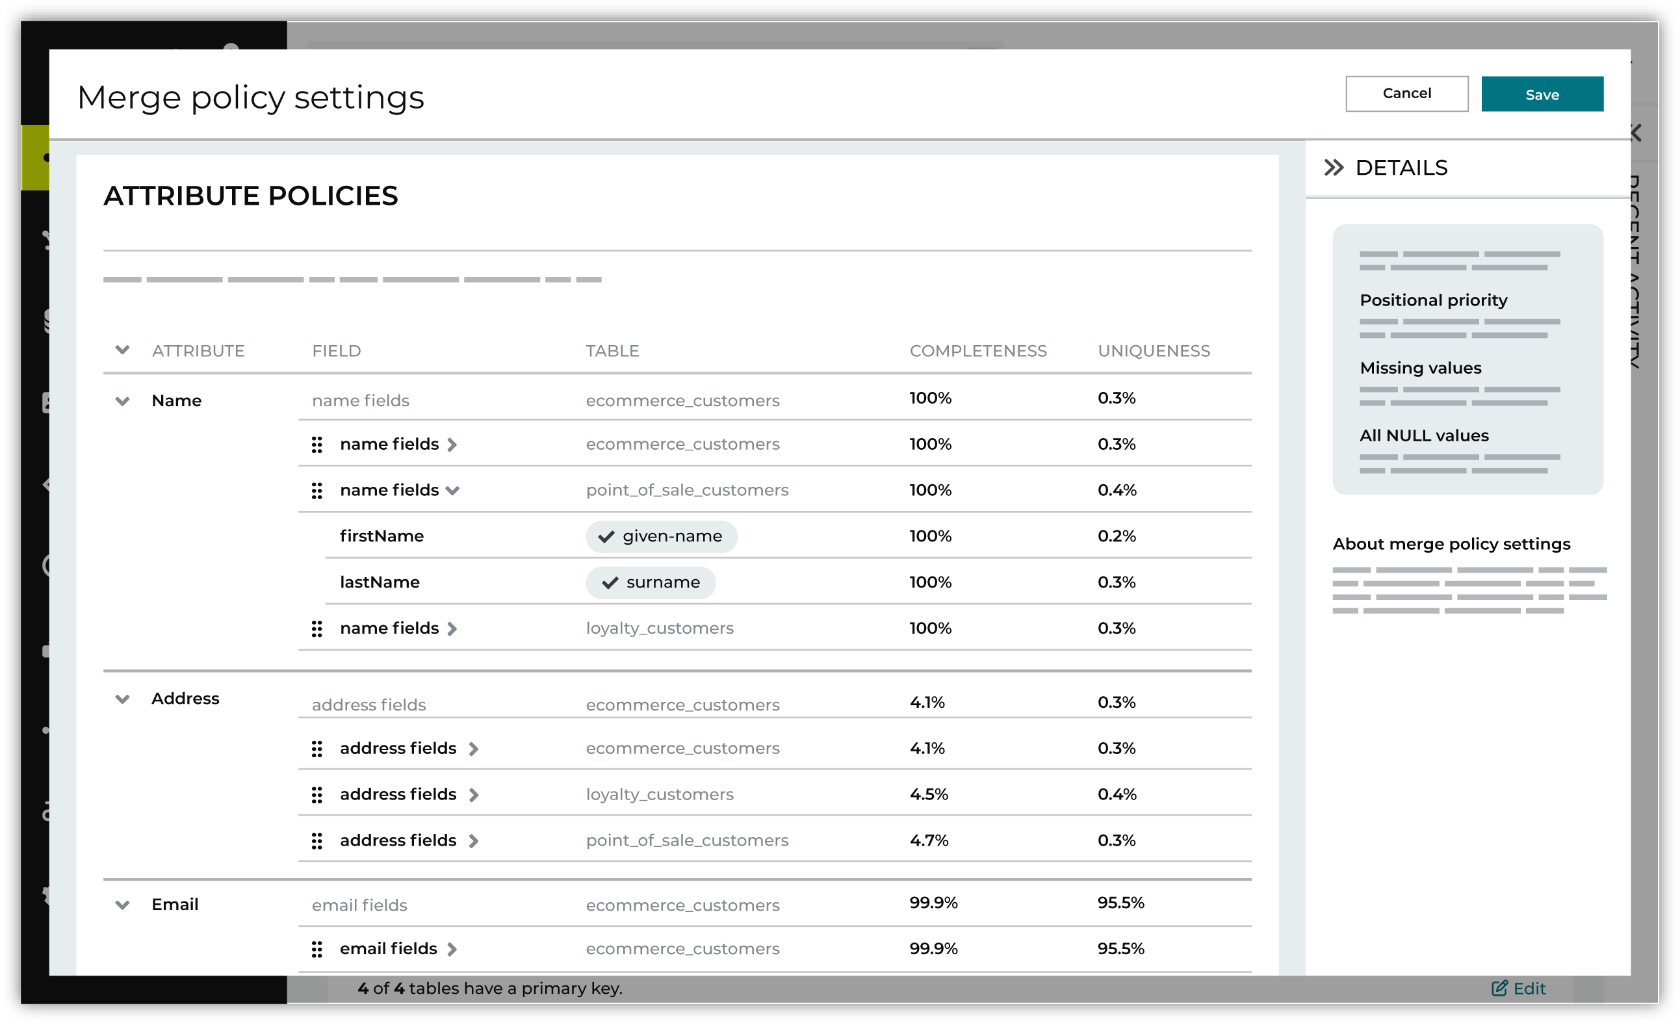Collapse name fields under point_of_sale_customers

[x=454, y=490]
